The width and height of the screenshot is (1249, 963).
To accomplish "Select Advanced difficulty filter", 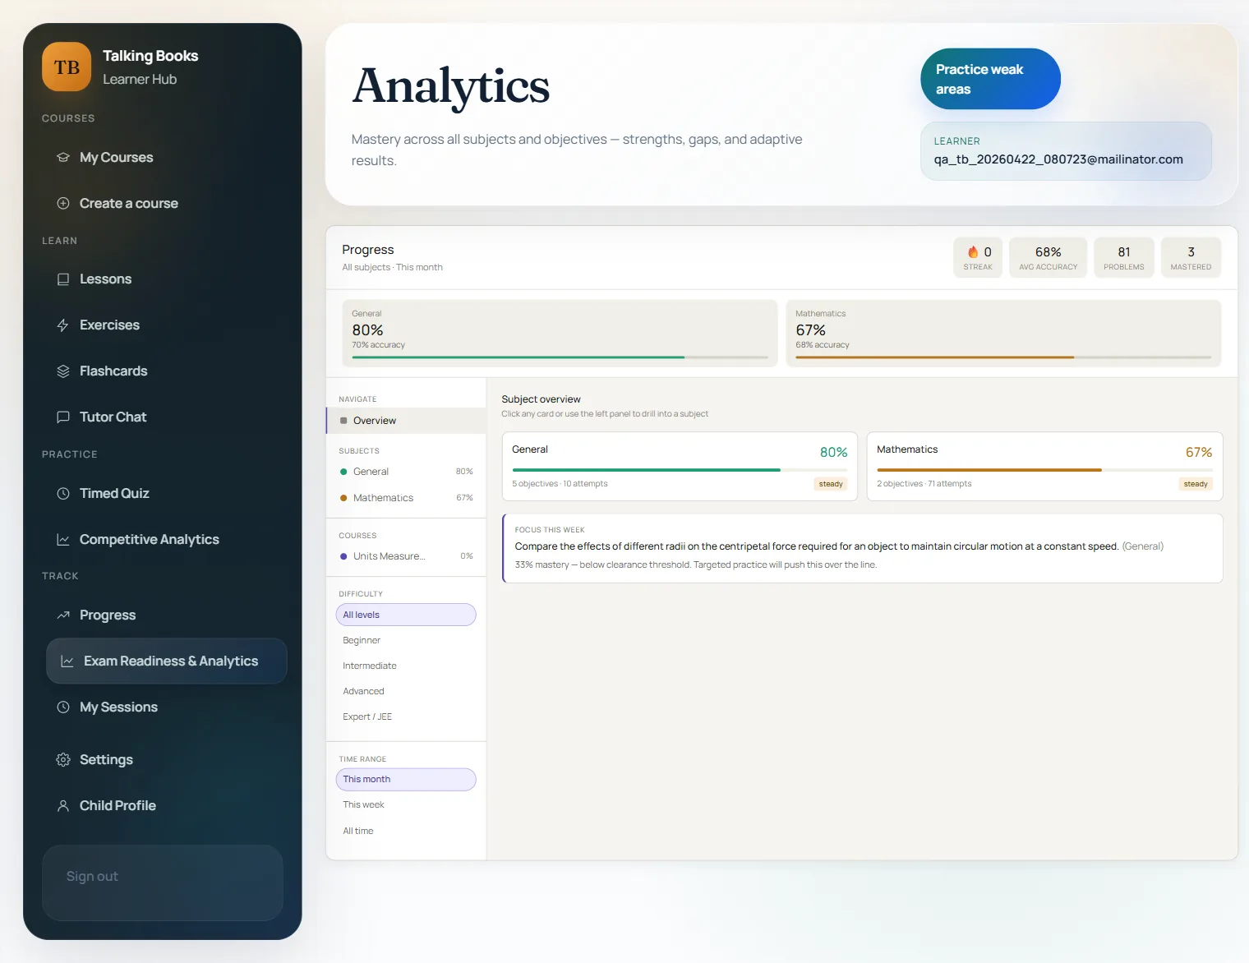I will click(x=406, y=691).
